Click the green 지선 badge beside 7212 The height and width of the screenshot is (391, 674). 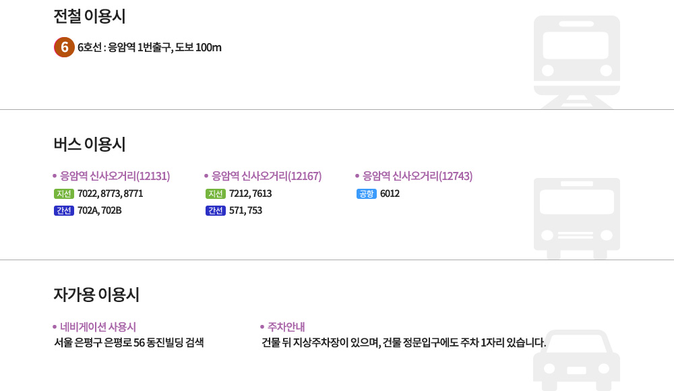click(x=216, y=193)
